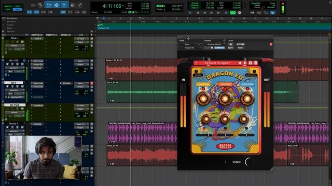Click the Safari Pedals logo
Viewport: 332px width, 186px height.
pos(225,146)
